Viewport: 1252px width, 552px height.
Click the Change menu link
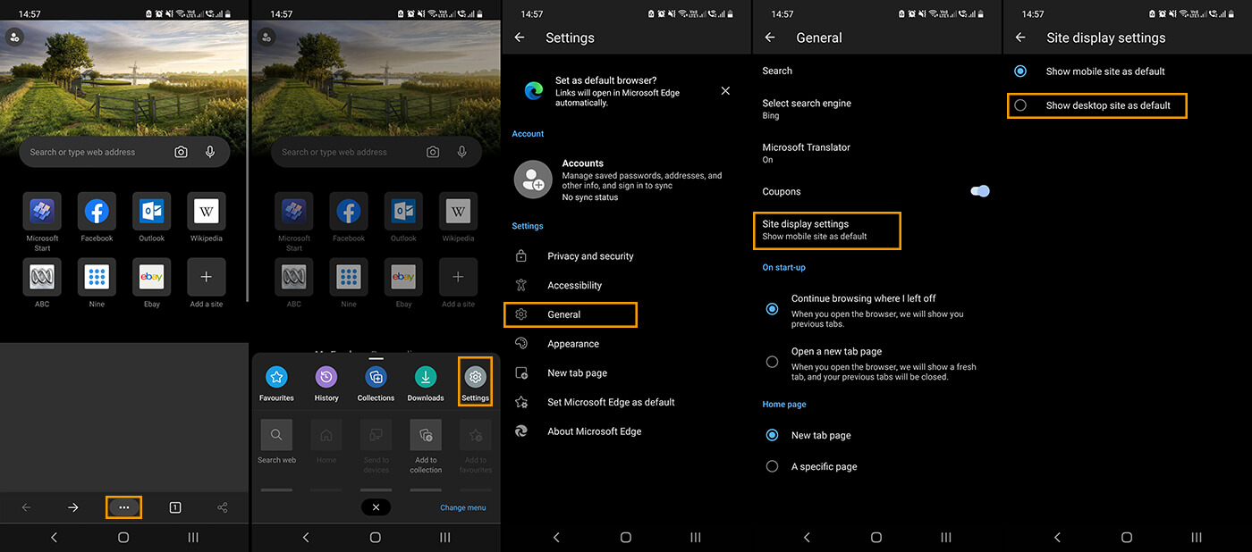tap(463, 507)
